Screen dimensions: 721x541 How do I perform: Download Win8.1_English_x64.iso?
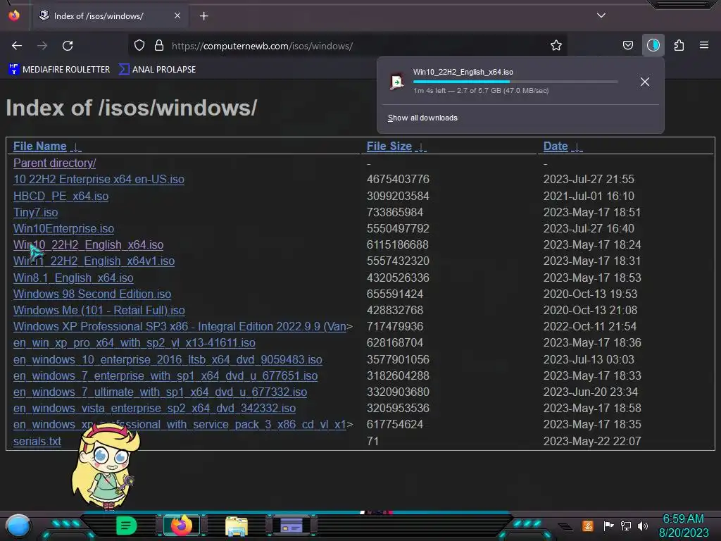73,278
